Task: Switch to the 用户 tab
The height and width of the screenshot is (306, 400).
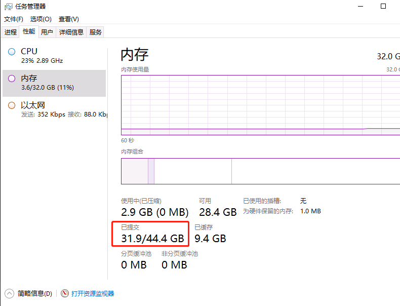Action: click(x=47, y=32)
